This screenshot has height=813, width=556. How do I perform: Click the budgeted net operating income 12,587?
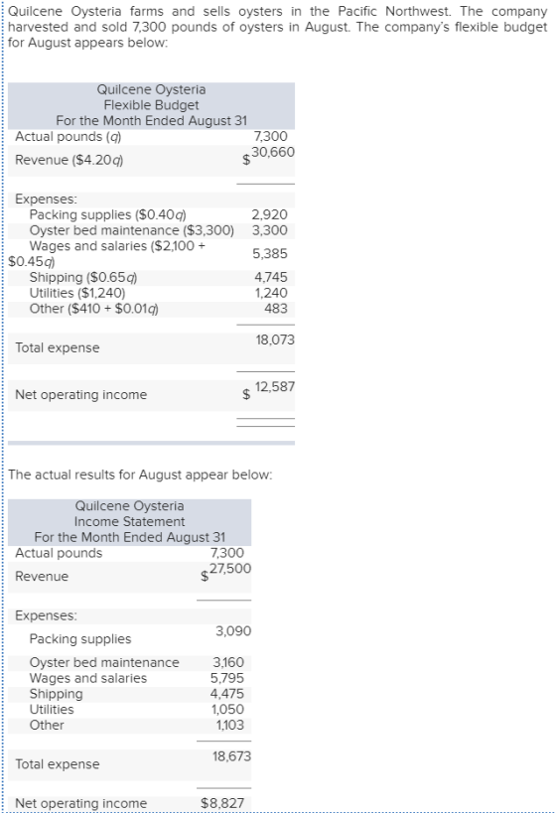pos(275,387)
